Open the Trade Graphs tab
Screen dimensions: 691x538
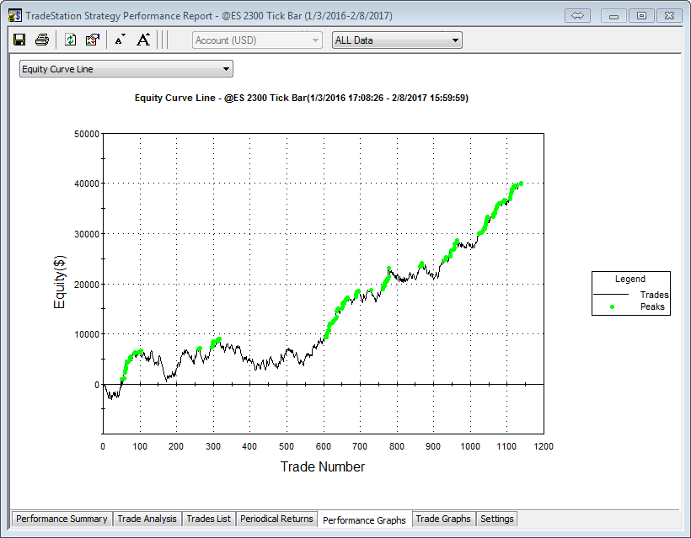pyautogui.click(x=443, y=519)
